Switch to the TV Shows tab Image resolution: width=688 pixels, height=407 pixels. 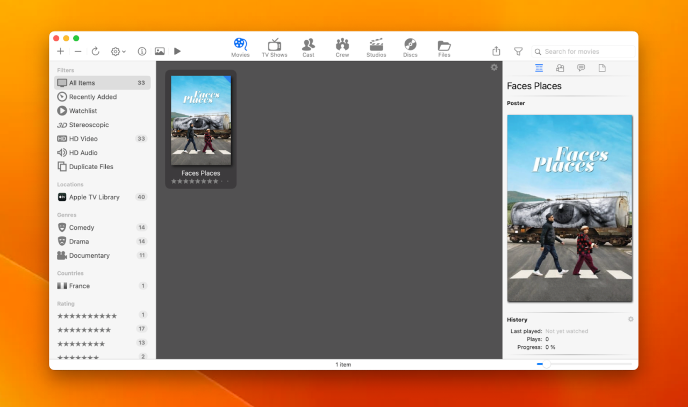click(x=275, y=48)
